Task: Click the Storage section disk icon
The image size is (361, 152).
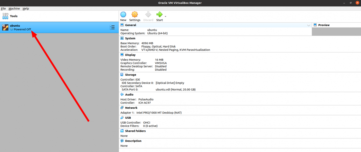Action: pyautogui.click(x=122, y=75)
